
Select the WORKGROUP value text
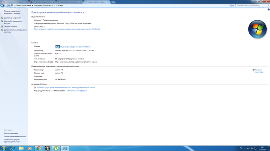point(60,80)
